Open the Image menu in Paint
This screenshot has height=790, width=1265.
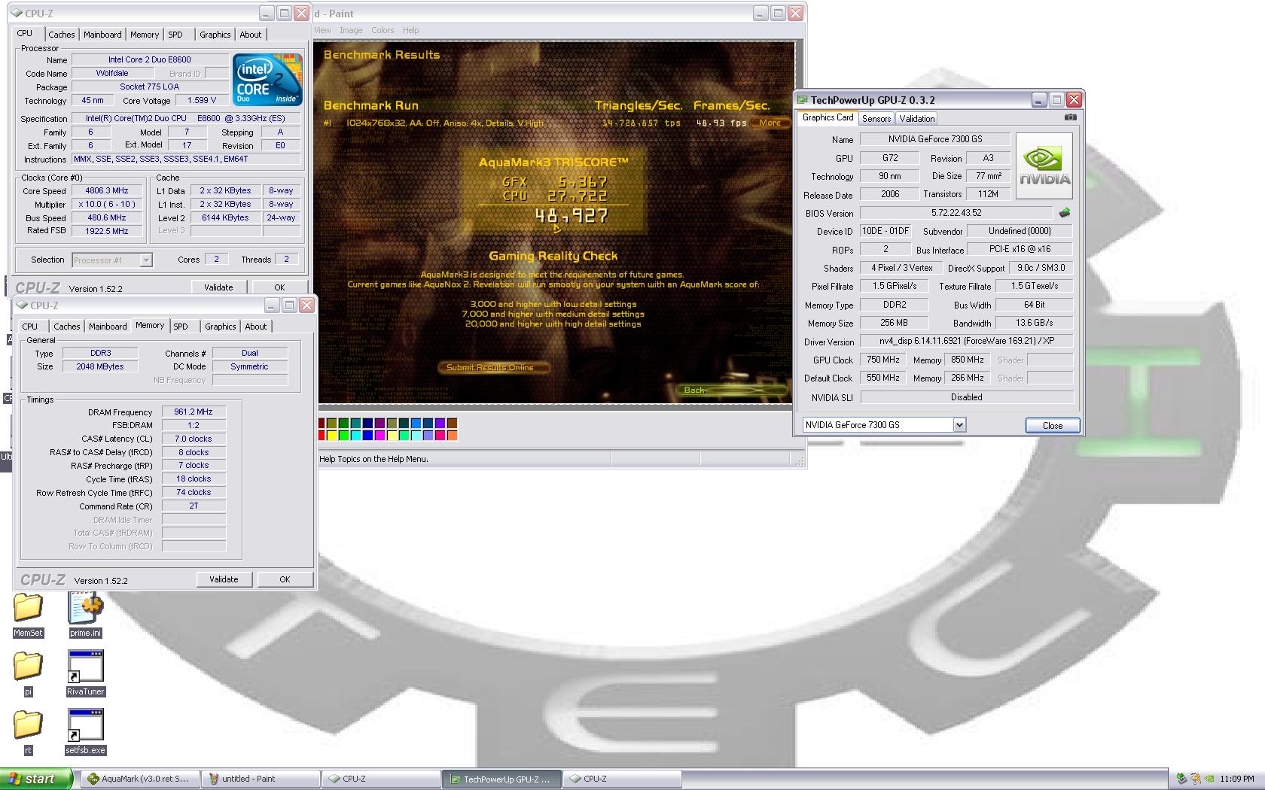click(351, 30)
